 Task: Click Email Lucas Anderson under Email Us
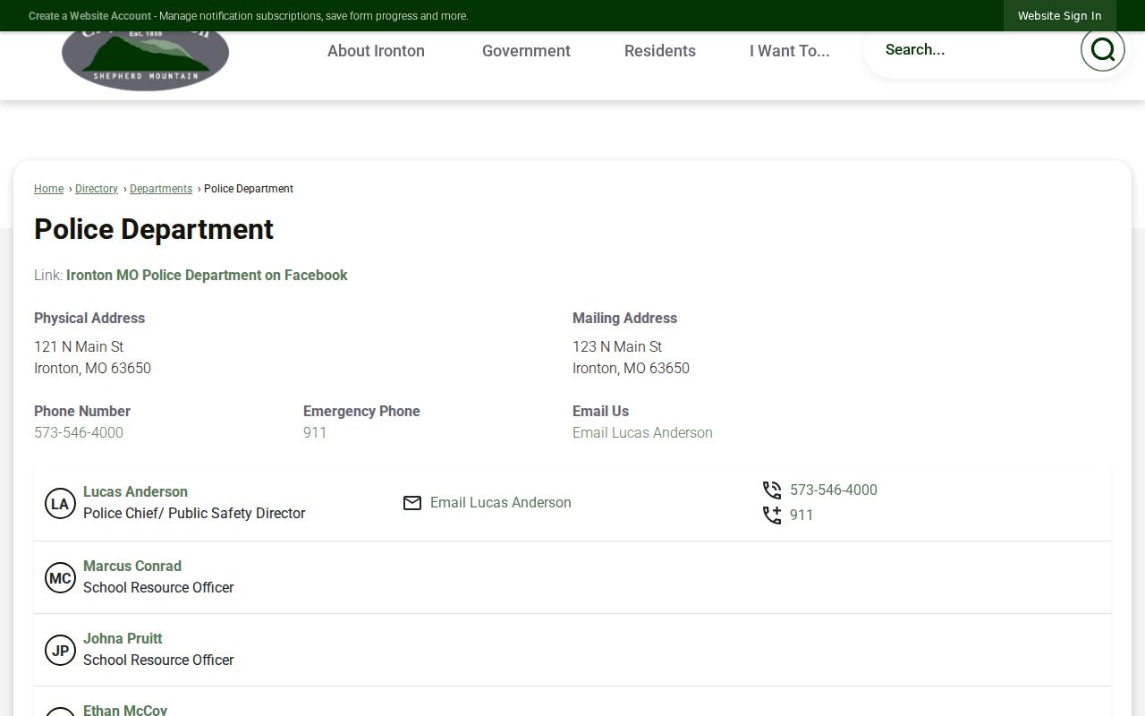pyautogui.click(x=642, y=433)
